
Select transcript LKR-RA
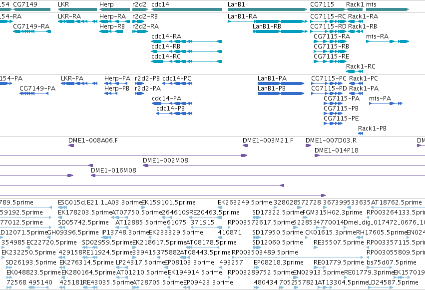(x=77, y=21)
